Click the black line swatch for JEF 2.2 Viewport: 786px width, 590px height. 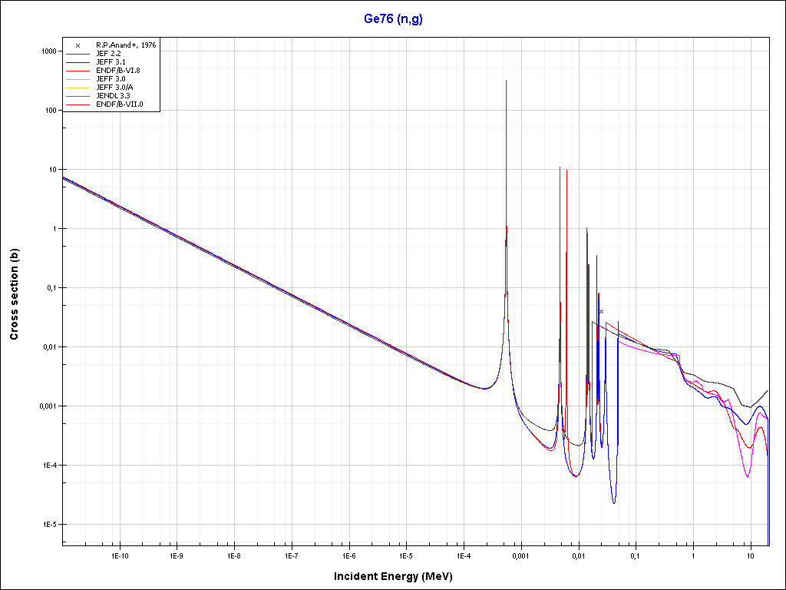point(78,54)
